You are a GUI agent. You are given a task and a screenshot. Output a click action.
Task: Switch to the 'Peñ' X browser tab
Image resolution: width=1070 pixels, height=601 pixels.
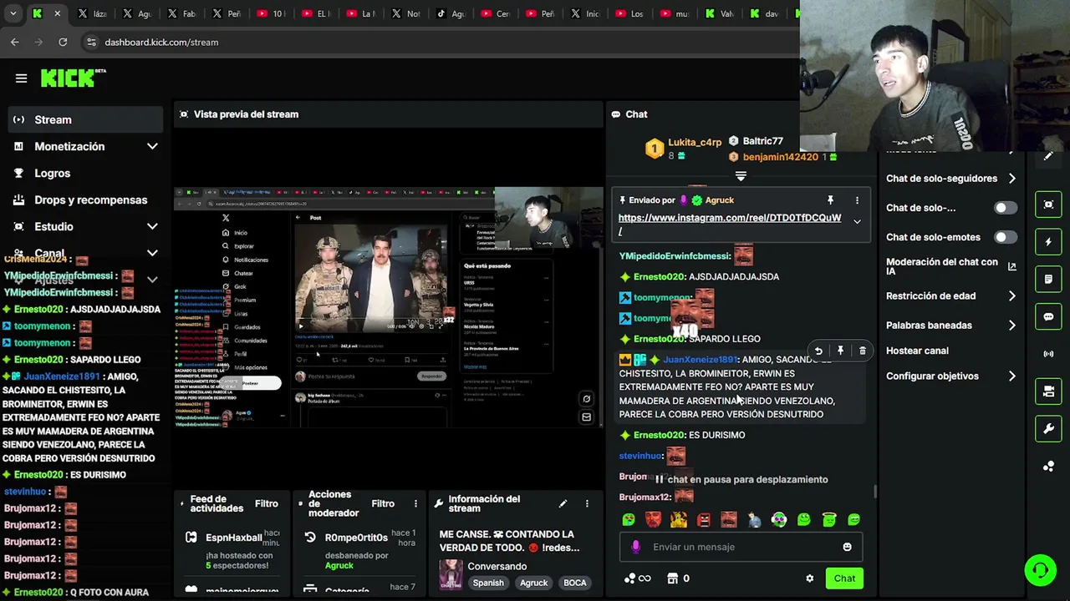tap(228, 13)
